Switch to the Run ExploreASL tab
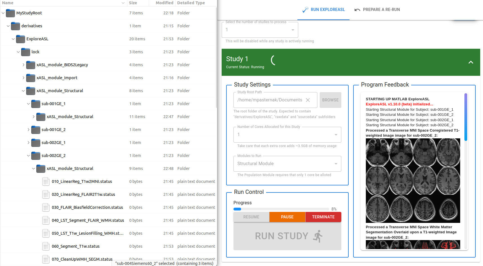The width and height of the screenshot is (483, 266). [323, 10]
